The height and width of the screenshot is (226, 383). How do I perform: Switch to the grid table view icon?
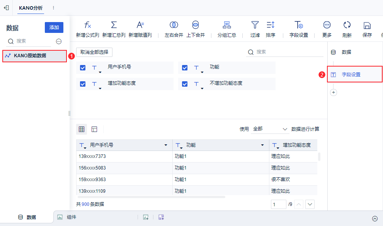[x=82, y=129]
